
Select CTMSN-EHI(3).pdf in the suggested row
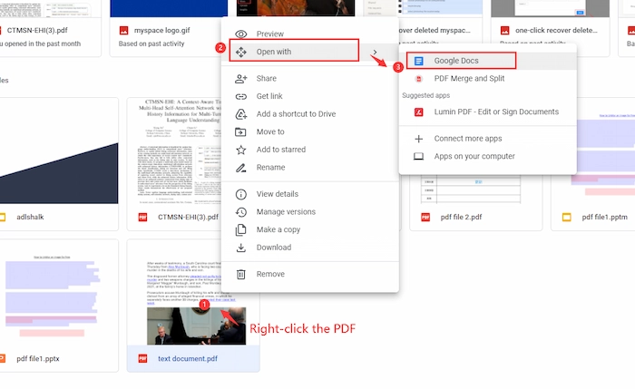point(37,30)
